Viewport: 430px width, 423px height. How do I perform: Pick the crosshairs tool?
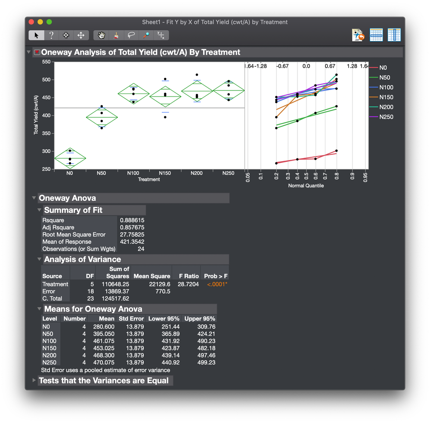coord(161,35)
